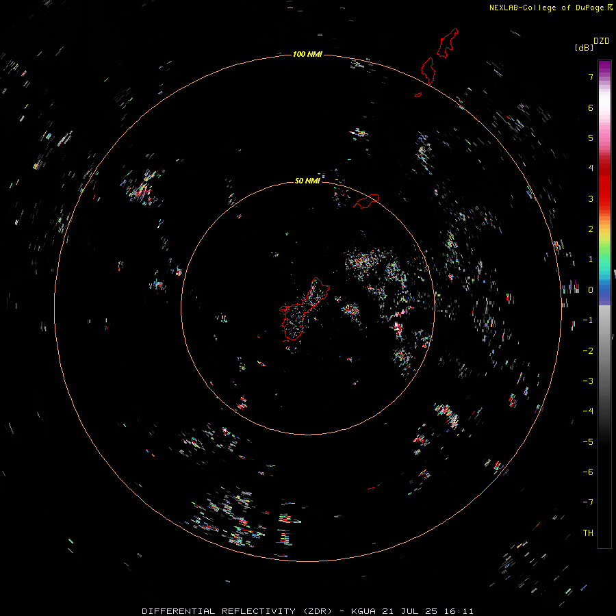Click the DZD legend title
The height and width of the screenshot is (616, 616).
(x=602, y=41)
